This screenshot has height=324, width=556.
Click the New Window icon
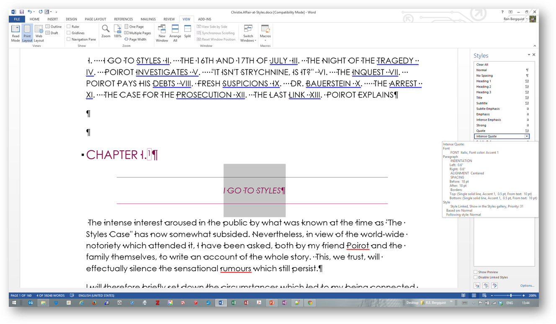[x=162, y=33]
